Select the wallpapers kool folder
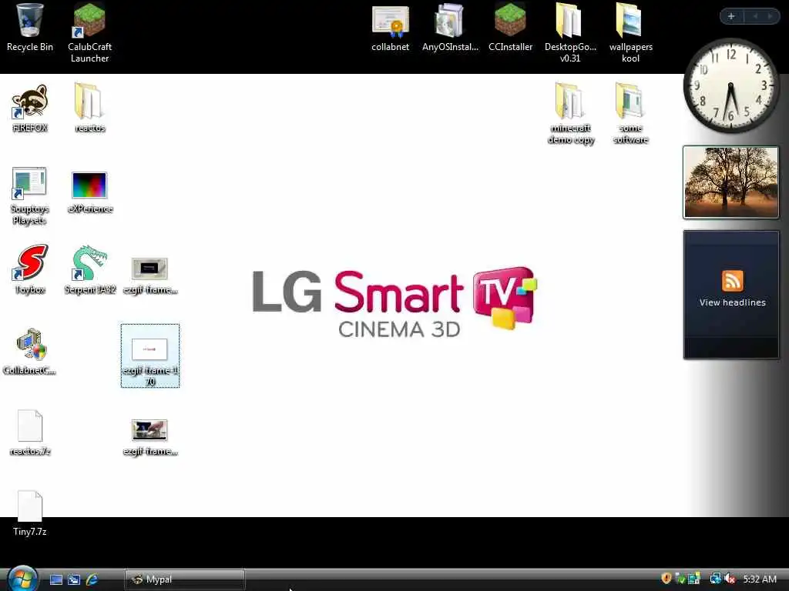 [630, 32]
